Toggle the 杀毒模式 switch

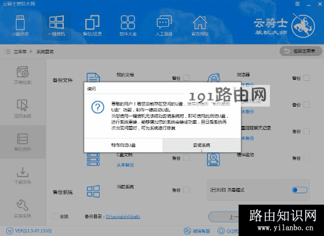(300, 190)
